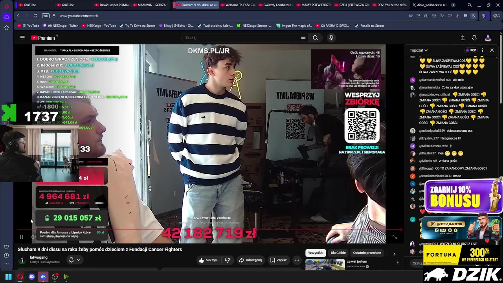The width and height of the screenshot is (503, 283).
Task: Open the YouTube hamburger guide menu
Action: (22, 38)
